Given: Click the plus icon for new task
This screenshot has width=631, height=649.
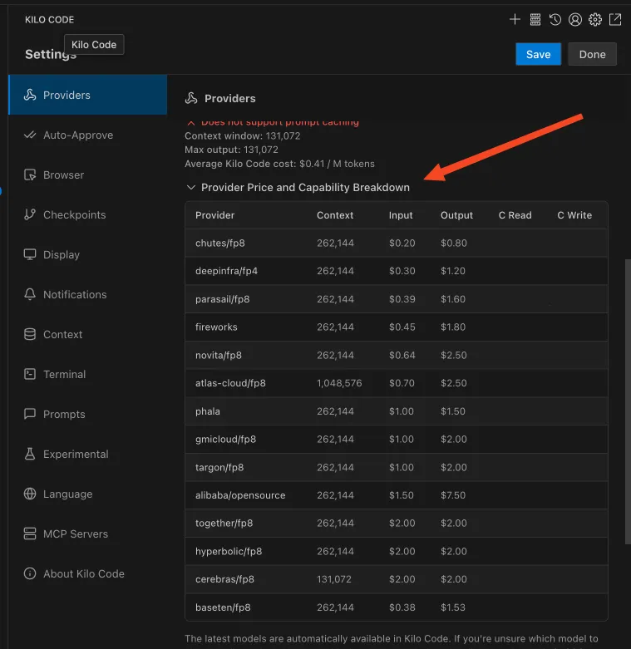Looking at the screenshot, I should pos(515,19).
